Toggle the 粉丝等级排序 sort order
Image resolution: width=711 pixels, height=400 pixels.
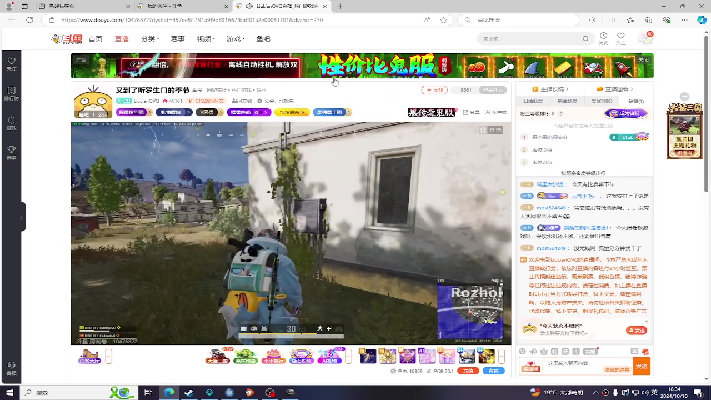538,113
